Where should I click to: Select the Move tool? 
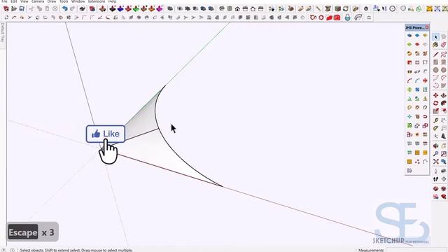point(435,95)
